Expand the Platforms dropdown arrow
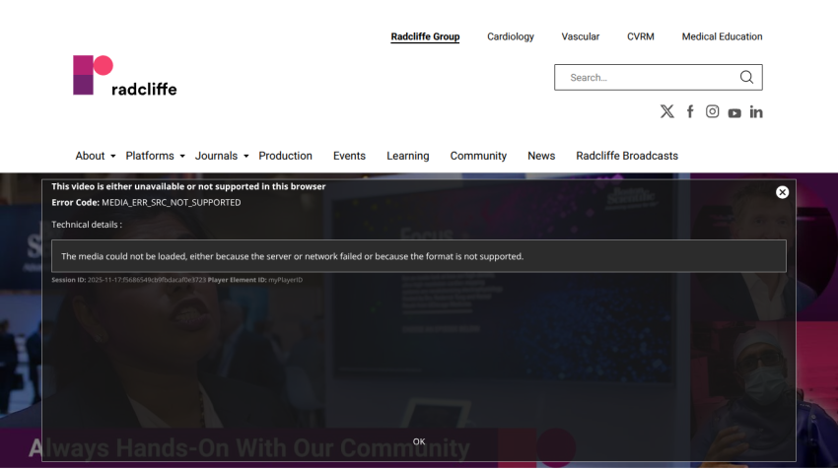The height and width of the screenshot is (471, 838). 182,156
